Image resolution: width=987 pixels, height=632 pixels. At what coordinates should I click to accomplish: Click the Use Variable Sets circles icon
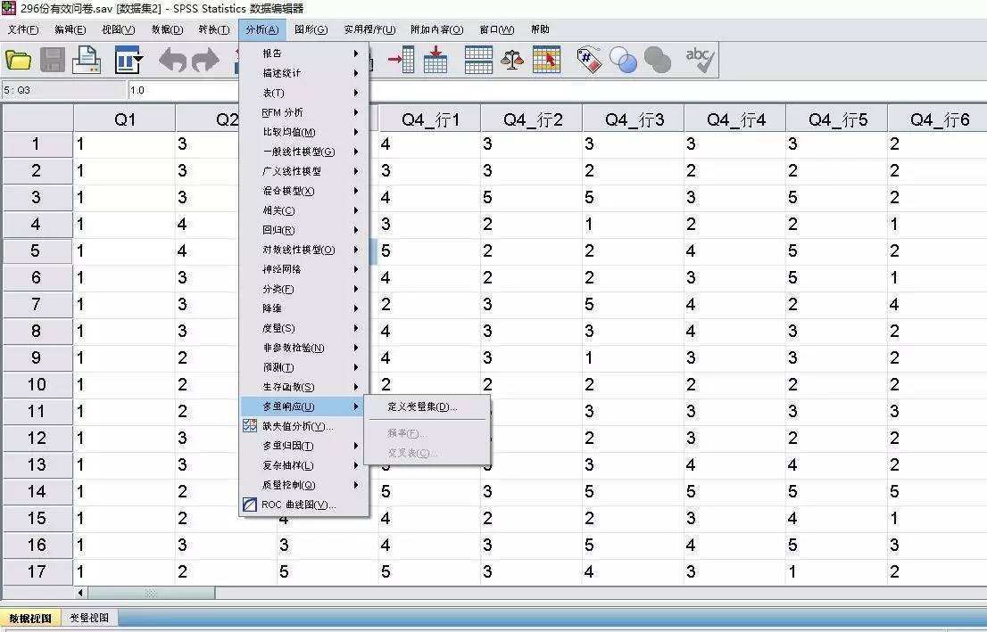tap(623, 61)
